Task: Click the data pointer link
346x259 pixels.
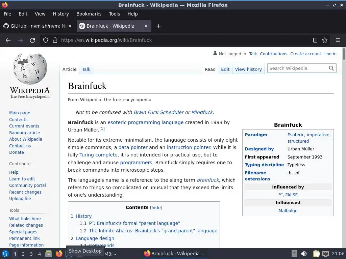Action: click(133, 147)
